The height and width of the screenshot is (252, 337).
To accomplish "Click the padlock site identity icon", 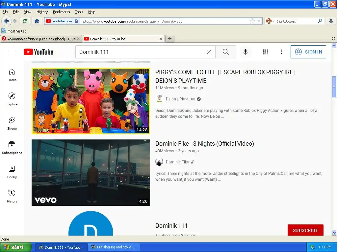I will tap(76, 21).
